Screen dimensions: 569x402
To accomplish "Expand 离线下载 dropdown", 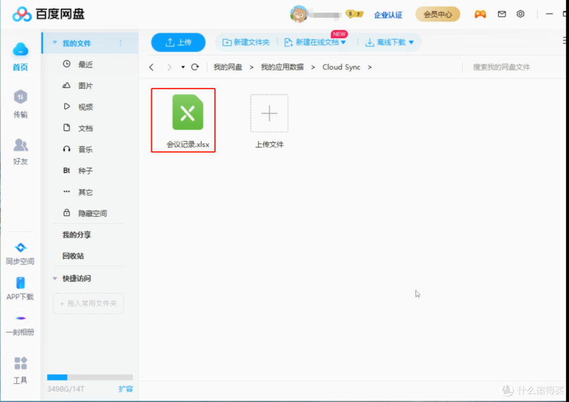I will tap(411, 43).
